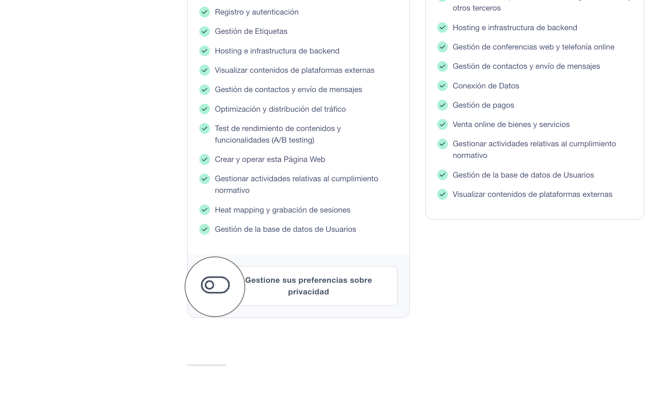Image resolution: width=661 pixels, height=393 pixels.
Task: Click the Gestión de la base de datos link
Action: (285, 229)
